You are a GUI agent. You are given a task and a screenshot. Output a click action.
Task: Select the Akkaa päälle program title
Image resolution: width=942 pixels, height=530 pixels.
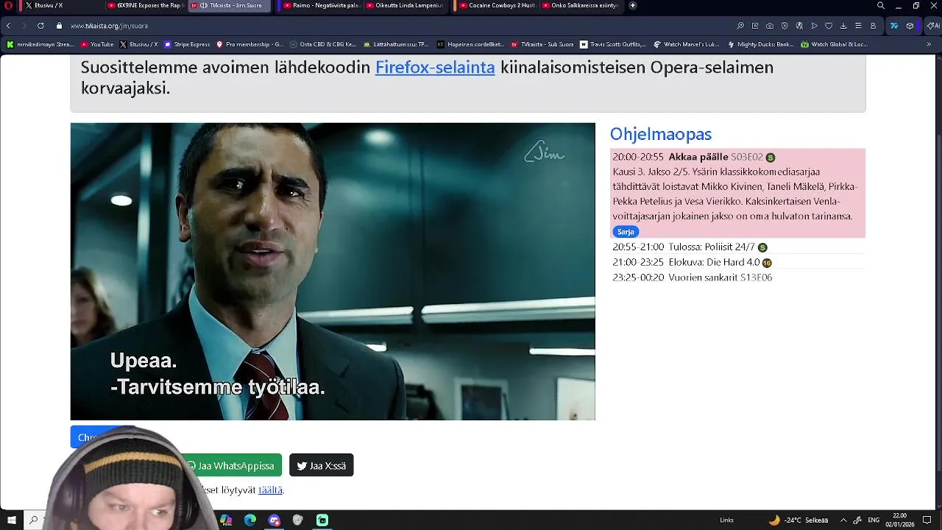pyautogui.click(x=698, y=157)
